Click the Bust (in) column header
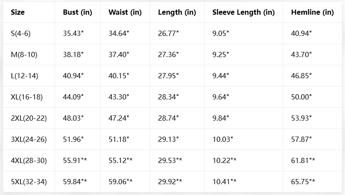The height and width of the screenshot is (195, 345). coord(77,12)
